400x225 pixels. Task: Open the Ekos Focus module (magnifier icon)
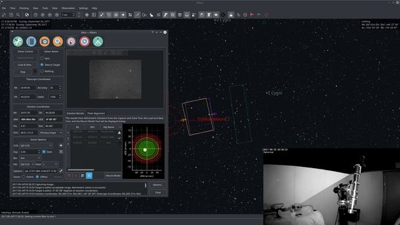58,41
